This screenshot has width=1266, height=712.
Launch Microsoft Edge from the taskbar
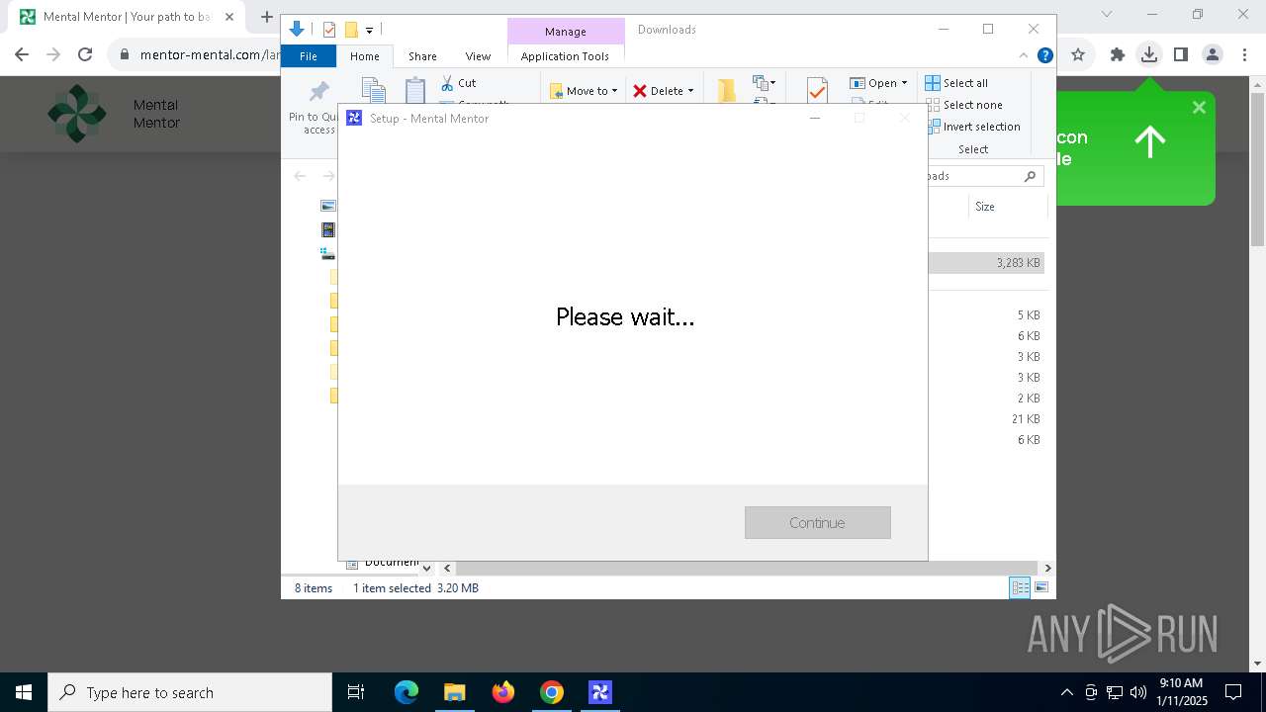click(407, 692)
